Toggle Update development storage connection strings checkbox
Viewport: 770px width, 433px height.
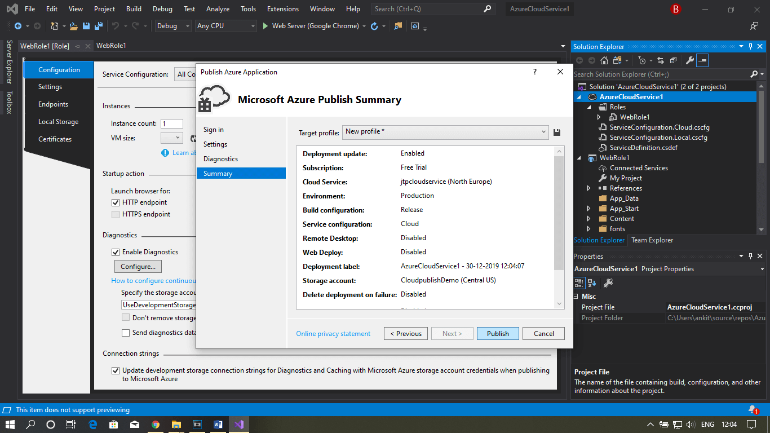116,370
